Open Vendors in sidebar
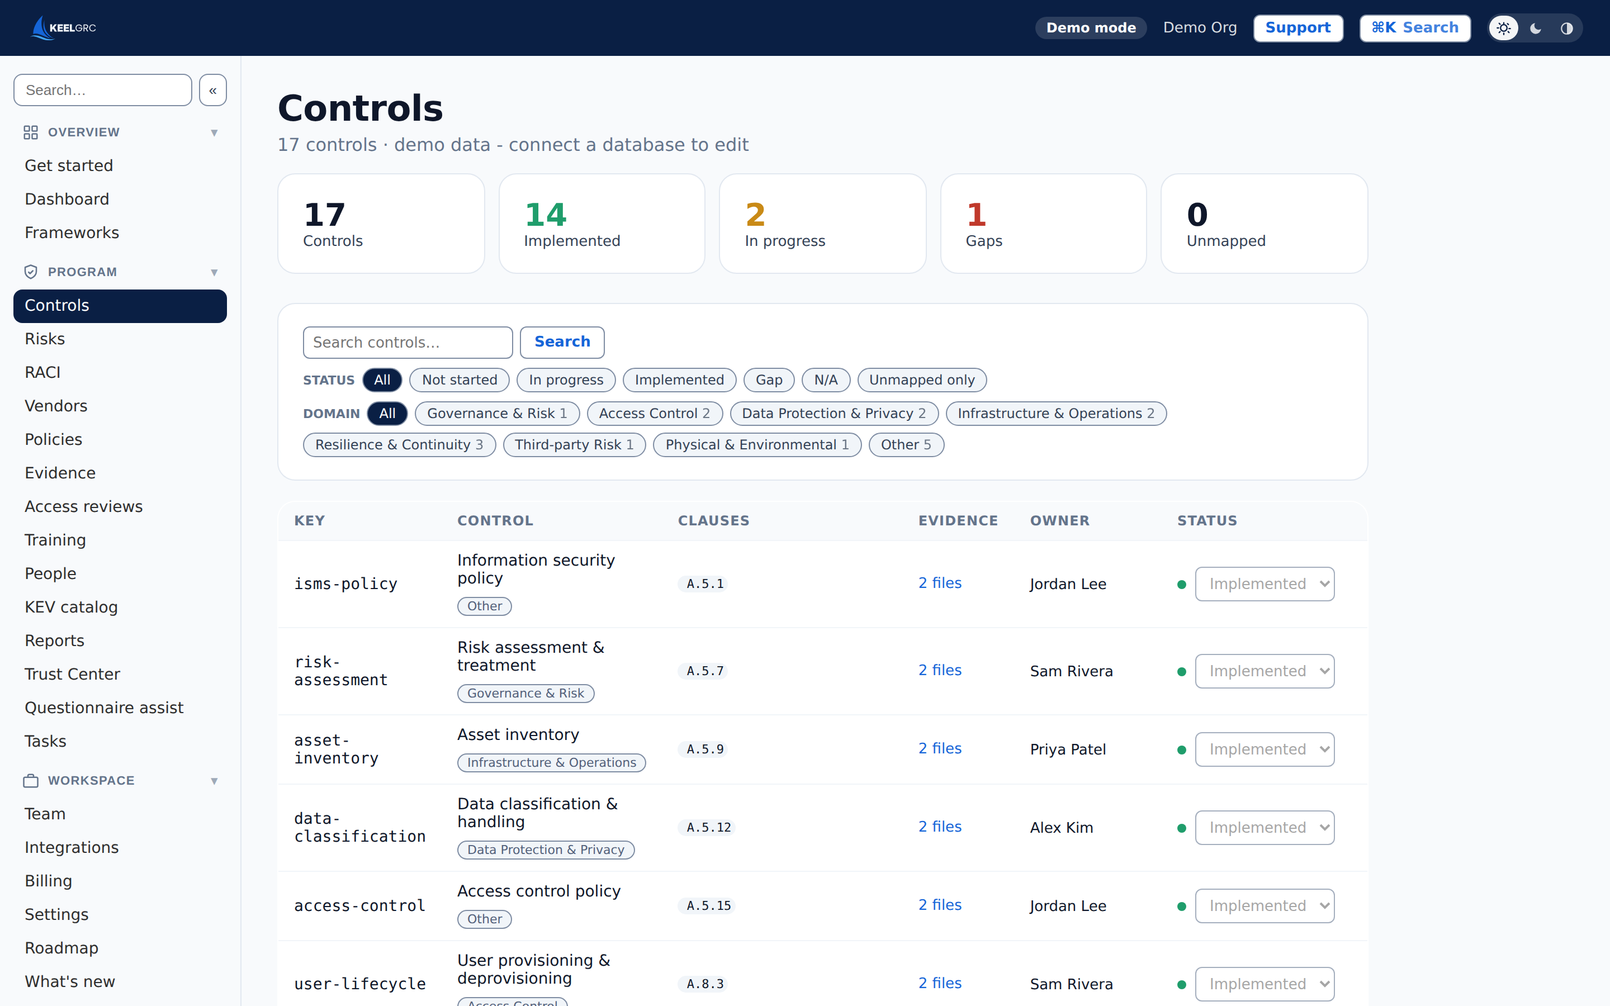Image resolution: width=1610 pixels, height=1006 pixels. [120, 406]
